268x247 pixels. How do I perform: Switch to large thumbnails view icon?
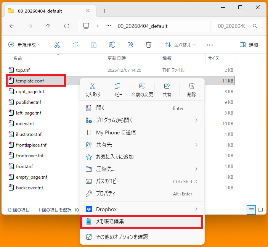[x=260, y=210]
